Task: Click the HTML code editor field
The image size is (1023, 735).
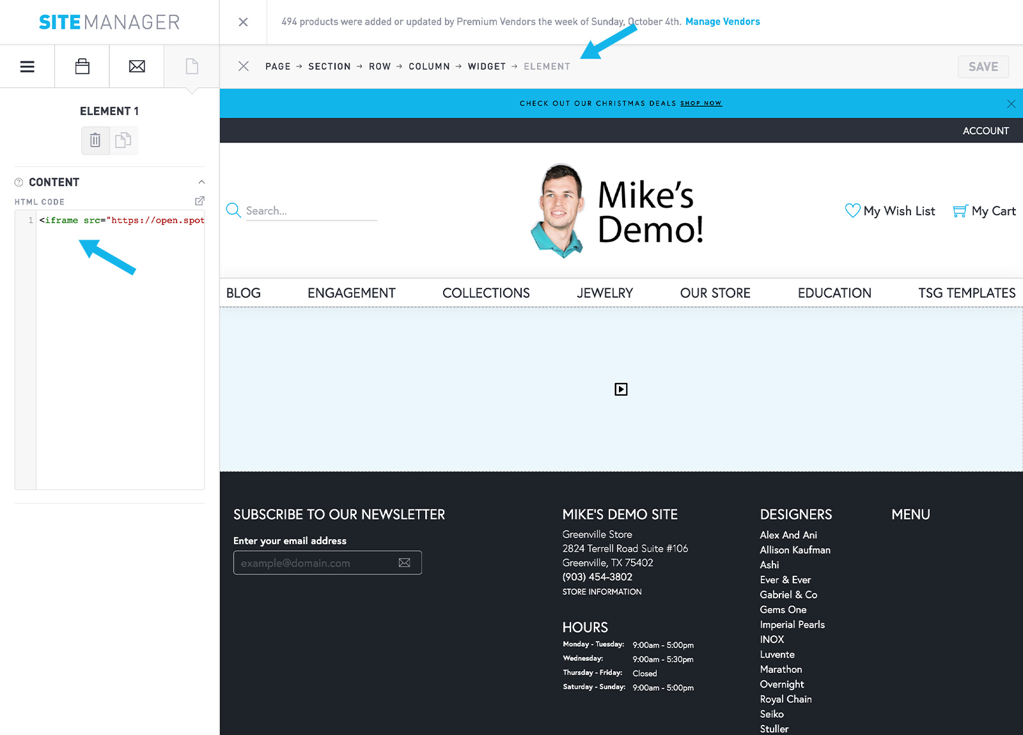Action: 120,352
